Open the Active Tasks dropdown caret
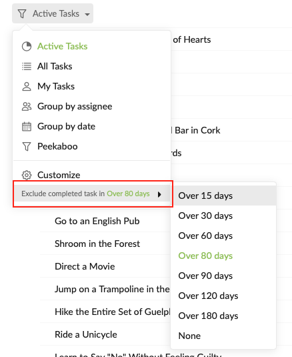This screenshot has height=357, width=292. tap(87, 14)
